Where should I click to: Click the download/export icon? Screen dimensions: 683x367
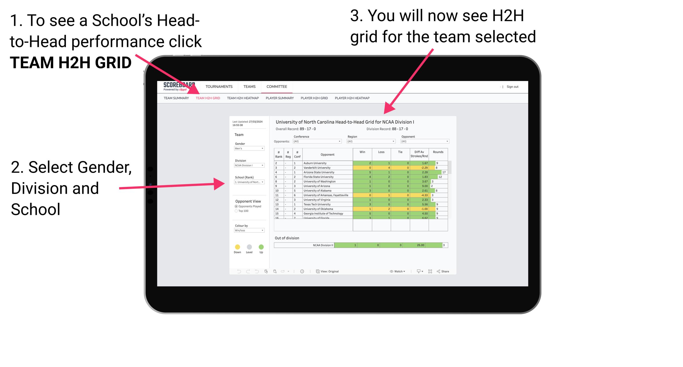tap(417, 272)
